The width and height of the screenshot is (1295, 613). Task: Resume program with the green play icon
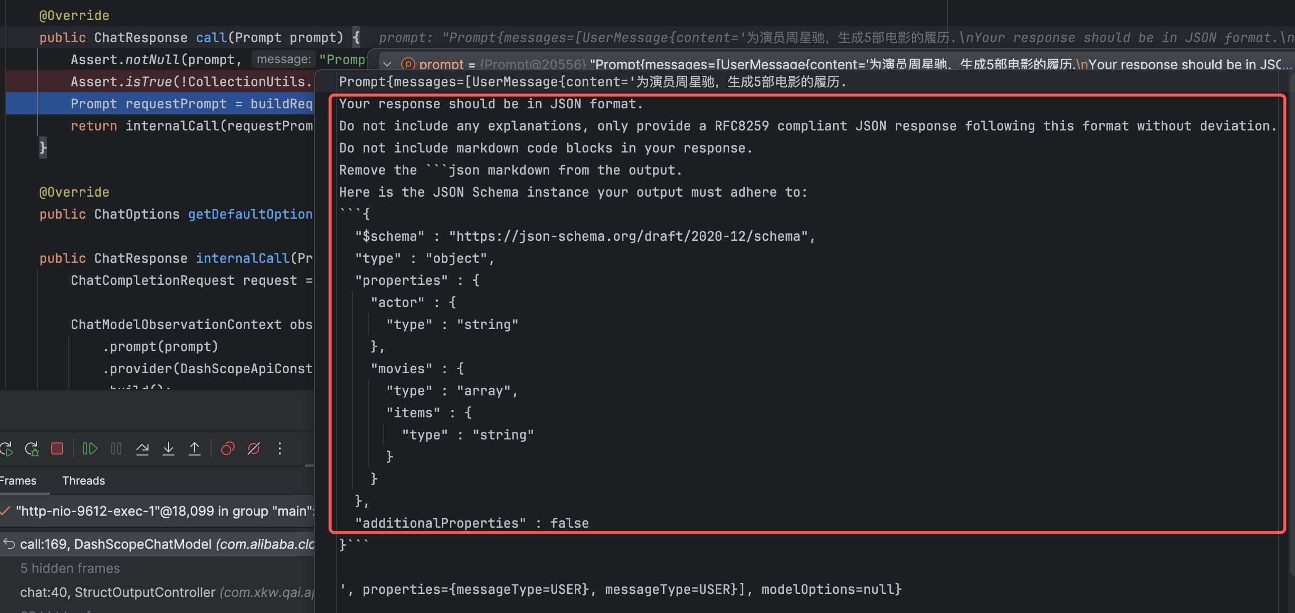pyautogui.click(x=90, y=448)
